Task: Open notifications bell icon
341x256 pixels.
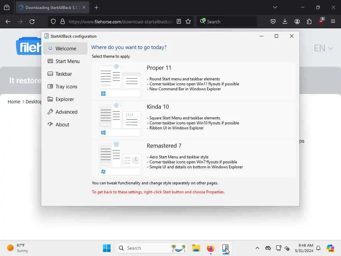Action: pos(318,248)
